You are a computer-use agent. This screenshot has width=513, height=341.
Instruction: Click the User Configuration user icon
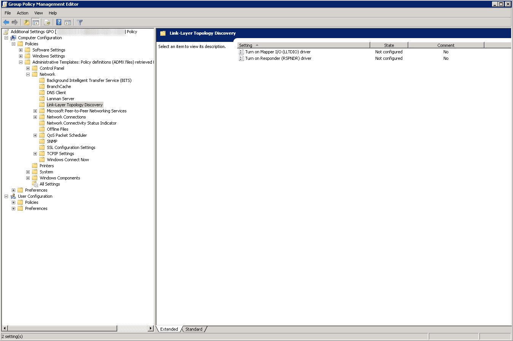click(13, 196)
